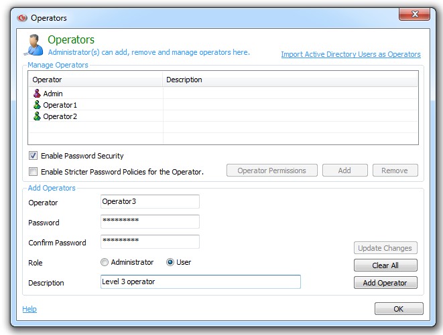
Task: Click the Operator1 user icon
Action: pyautogui.click(x=37, y=105)
